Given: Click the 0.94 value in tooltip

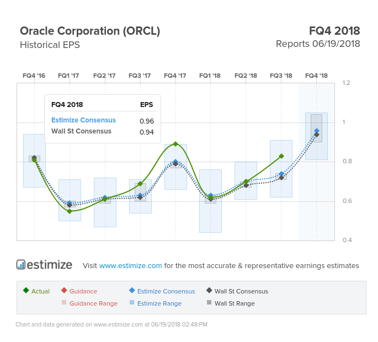Looking at the screenshot, I should coord(147,132).
